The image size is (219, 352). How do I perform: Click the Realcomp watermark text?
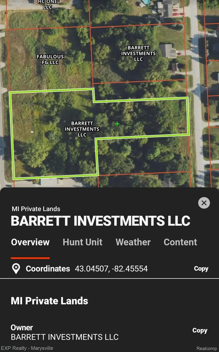point(207,349)
